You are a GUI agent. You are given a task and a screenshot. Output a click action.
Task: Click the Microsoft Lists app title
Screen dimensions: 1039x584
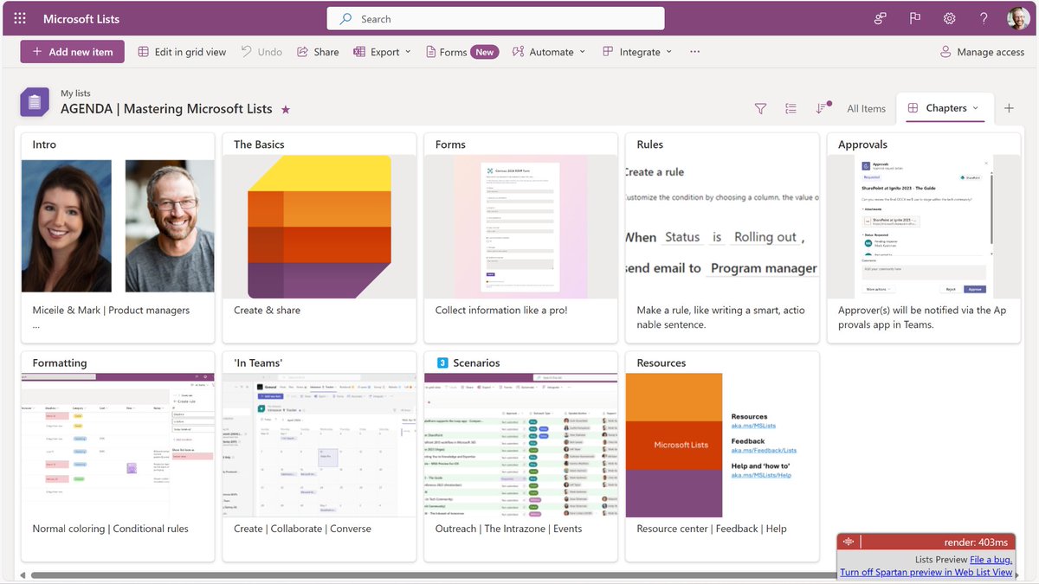(81, 18)
